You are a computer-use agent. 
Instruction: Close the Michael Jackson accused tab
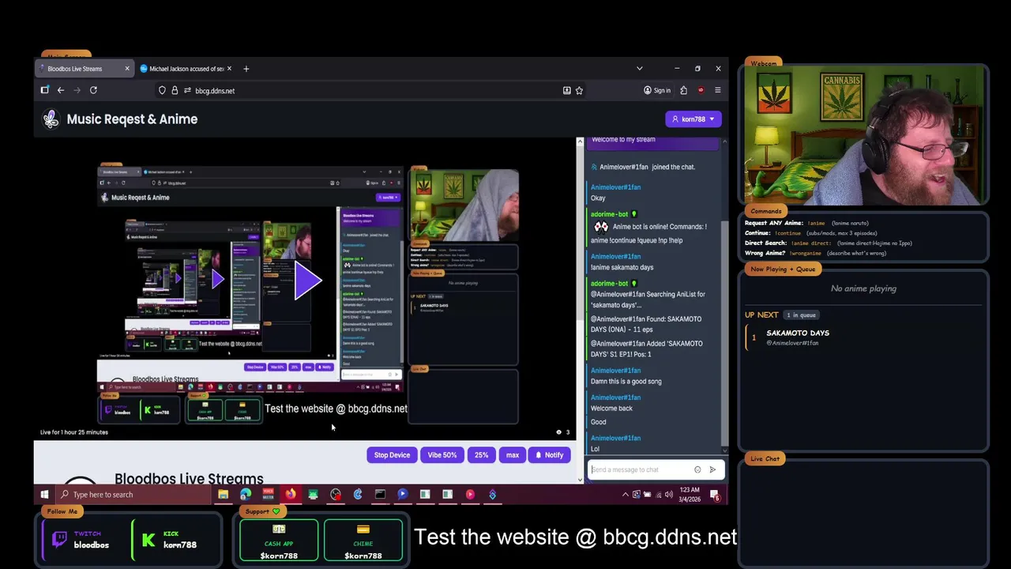click(228, 69)
